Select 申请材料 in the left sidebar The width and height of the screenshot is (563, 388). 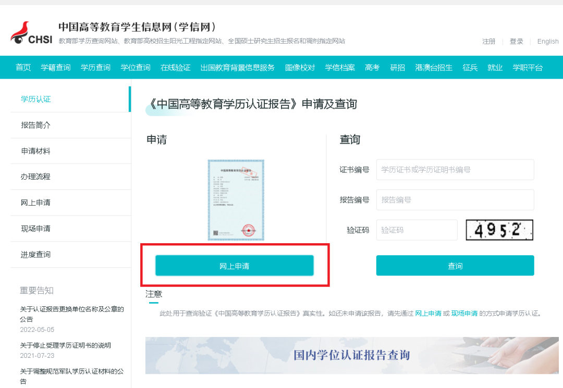(x=71, y=151)
